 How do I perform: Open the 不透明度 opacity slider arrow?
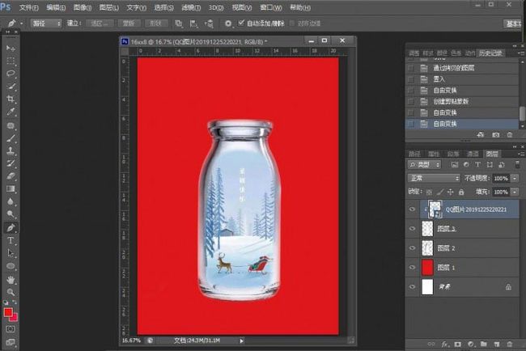pyautogui.click(x=515, y=179)
